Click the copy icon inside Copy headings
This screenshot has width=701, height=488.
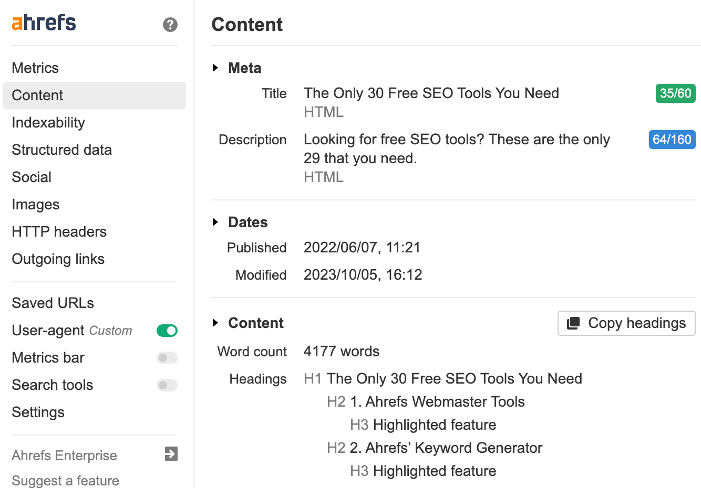(574, 323)
